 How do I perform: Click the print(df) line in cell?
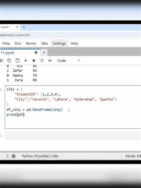16,115
